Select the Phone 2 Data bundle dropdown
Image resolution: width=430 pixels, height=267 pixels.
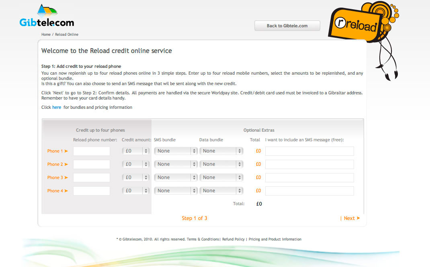pyautogui.click(x=221, y=164)
